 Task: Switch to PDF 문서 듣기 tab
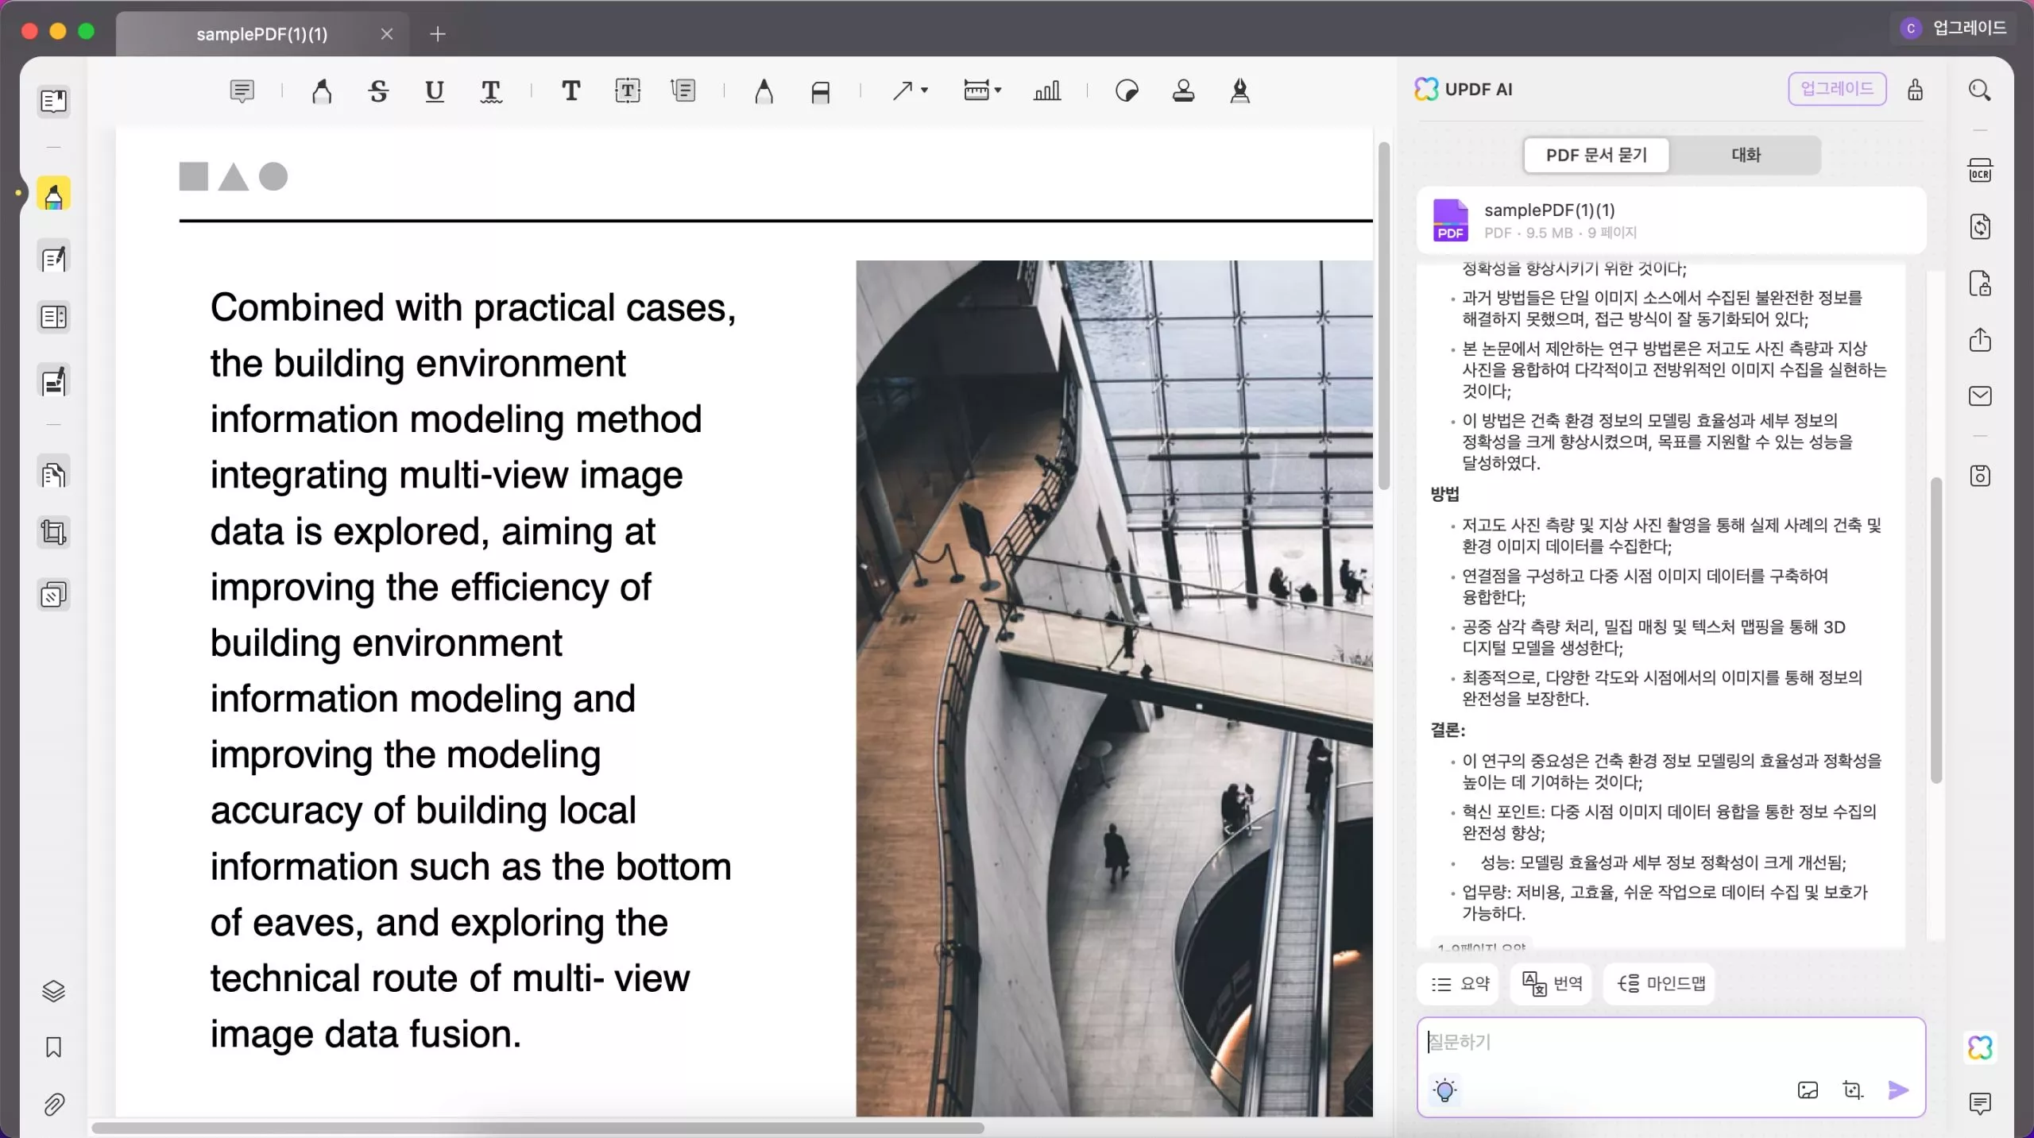[x=1597, y=153]
